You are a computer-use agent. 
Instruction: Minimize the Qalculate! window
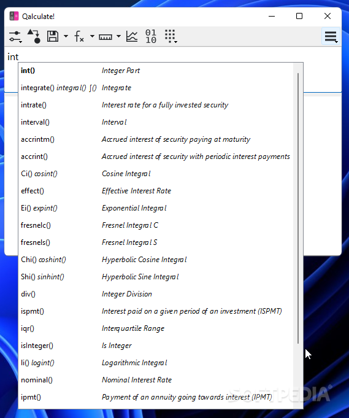point(272,16)
